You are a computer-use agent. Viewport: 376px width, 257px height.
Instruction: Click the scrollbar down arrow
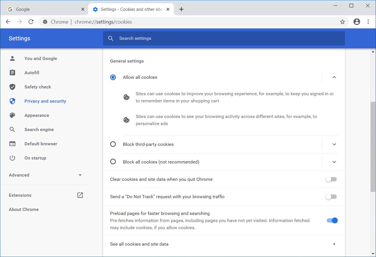[373, 254]
